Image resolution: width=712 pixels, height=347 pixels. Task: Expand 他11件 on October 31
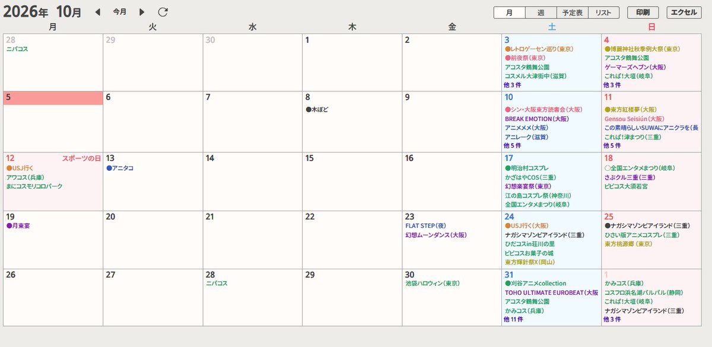514,320
